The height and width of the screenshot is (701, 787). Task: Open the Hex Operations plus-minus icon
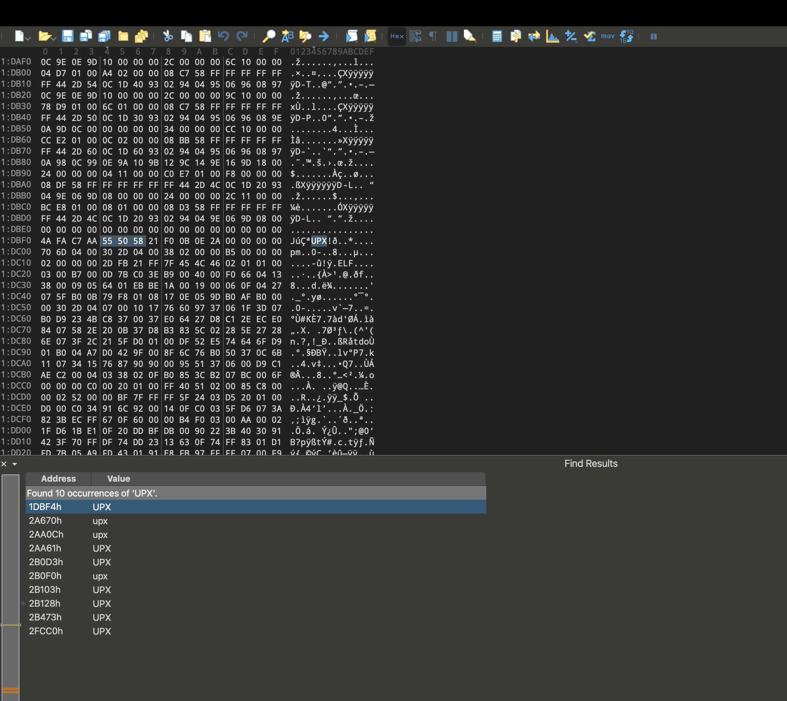click(x=571, y=36)
